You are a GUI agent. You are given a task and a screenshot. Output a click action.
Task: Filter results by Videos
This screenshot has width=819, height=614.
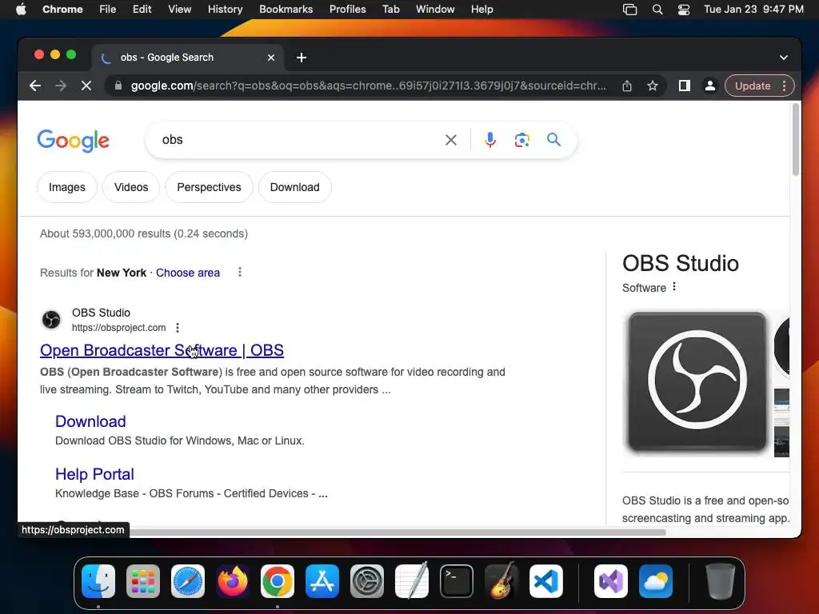click(131, 187)
